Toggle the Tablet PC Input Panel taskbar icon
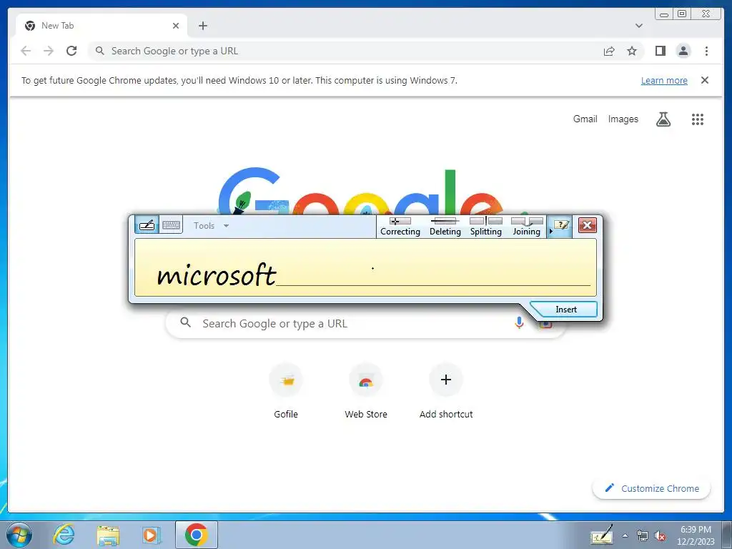The height and width of the screenshot is (549, 732). pos(601,535)
